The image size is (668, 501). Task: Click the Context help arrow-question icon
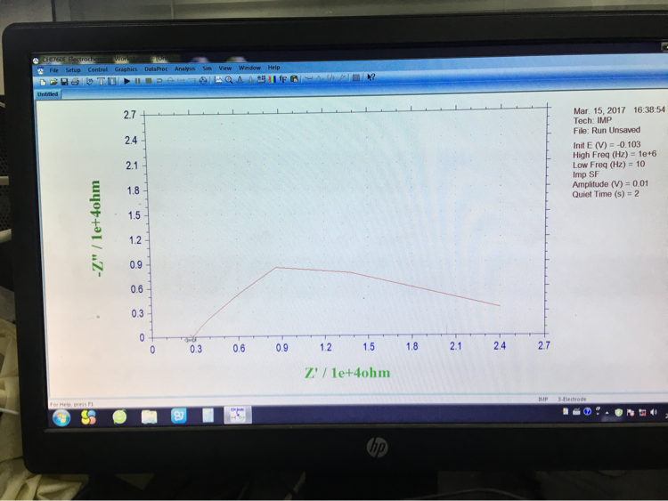371,77
